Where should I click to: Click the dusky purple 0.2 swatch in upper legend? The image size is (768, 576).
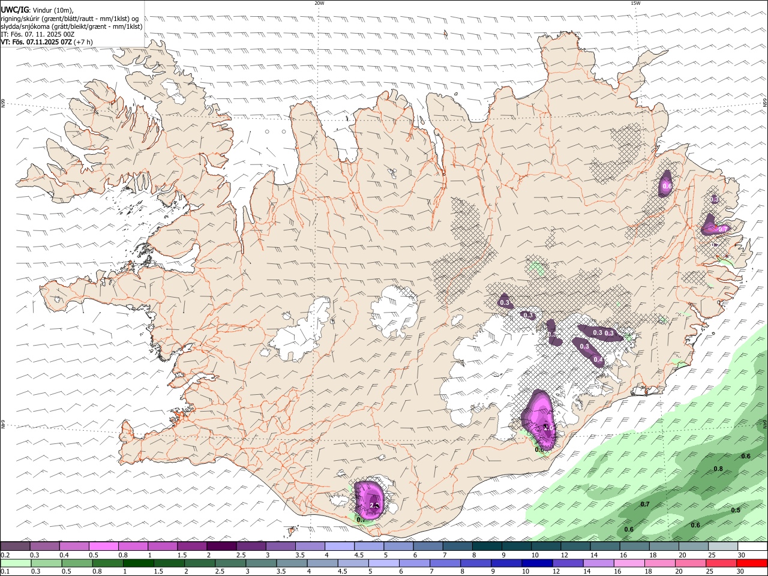click(16, 546)
